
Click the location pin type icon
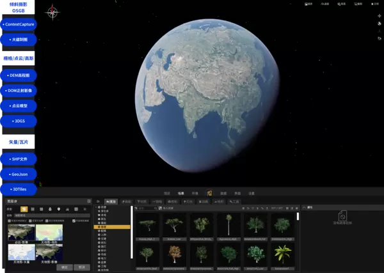(59, 209)
